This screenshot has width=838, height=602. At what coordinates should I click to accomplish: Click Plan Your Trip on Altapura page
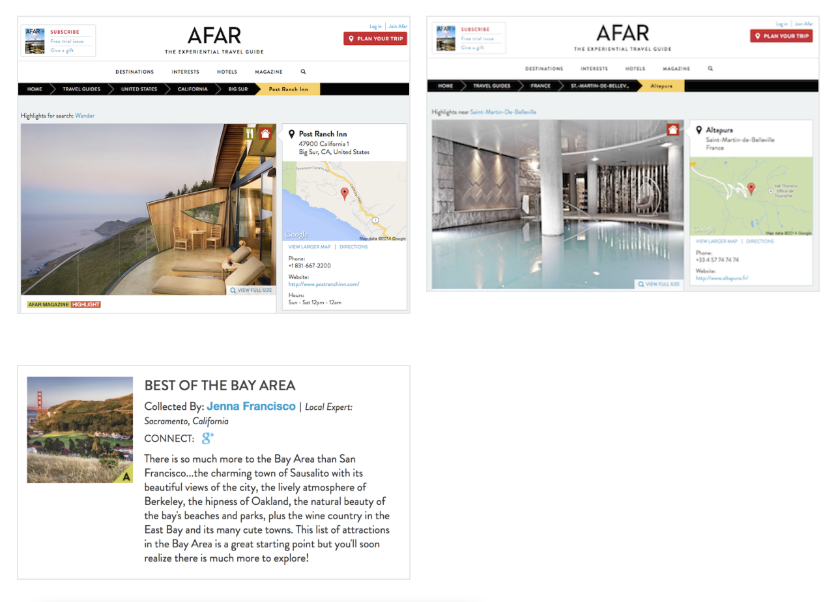[781, 36]
